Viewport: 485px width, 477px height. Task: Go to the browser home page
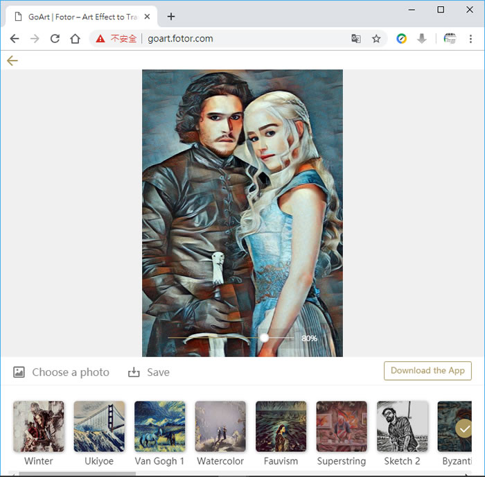(75, 39)
